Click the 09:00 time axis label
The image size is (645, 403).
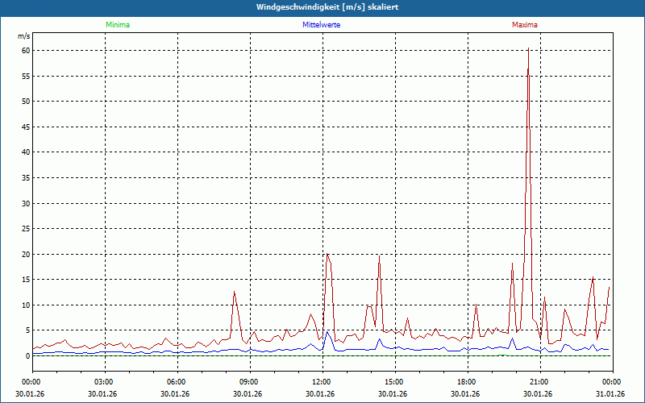tap(249, 381)
